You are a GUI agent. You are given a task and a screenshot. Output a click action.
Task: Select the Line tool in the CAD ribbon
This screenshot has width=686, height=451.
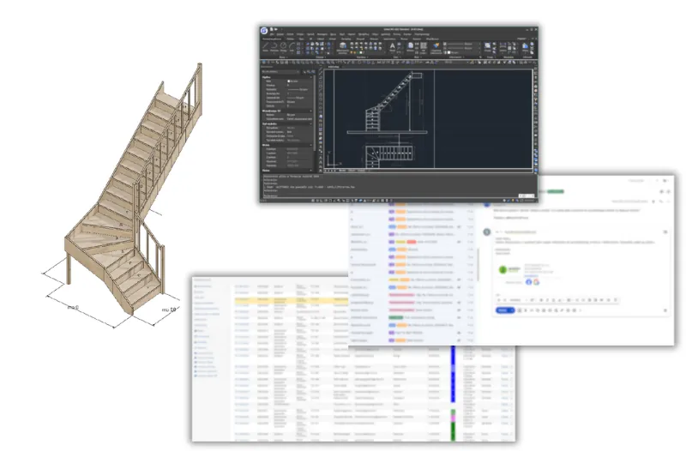pyautogui.click(x=266, y=48)
